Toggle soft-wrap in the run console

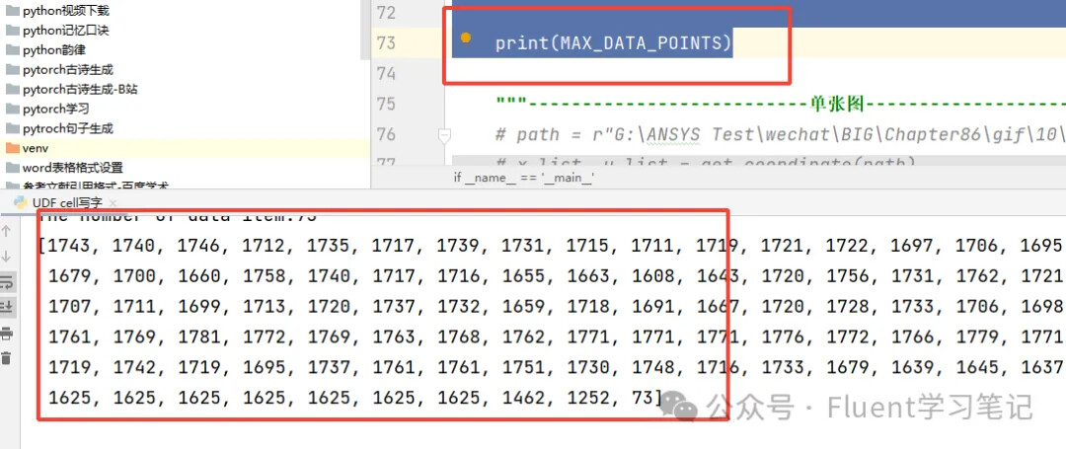coord(7,282)
